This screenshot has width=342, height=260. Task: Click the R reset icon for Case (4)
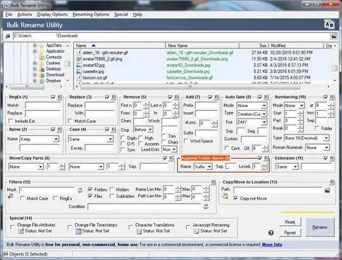point(113,129)
